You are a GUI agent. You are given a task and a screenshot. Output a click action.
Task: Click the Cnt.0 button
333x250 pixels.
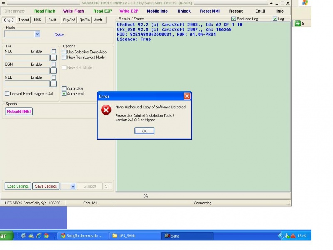(x=260, y=11)
